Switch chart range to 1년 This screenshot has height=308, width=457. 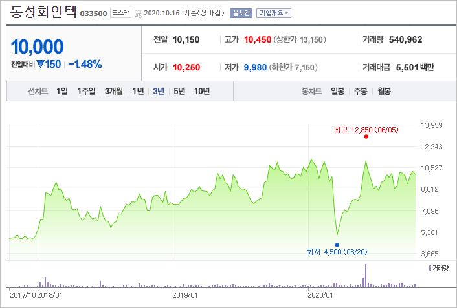click(x=138, y=91)
